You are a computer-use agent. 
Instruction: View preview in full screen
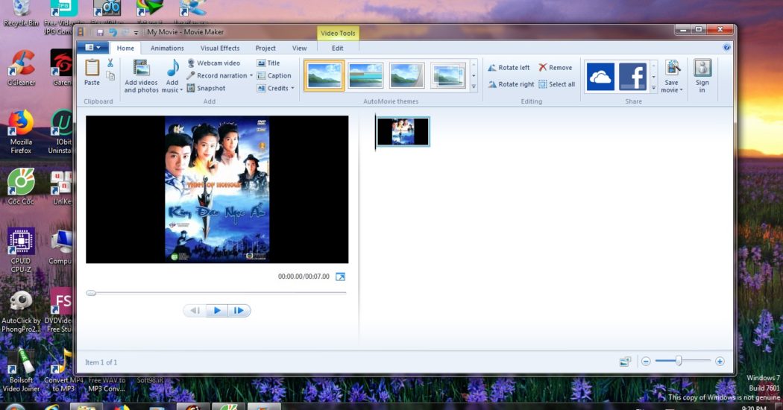340,277
